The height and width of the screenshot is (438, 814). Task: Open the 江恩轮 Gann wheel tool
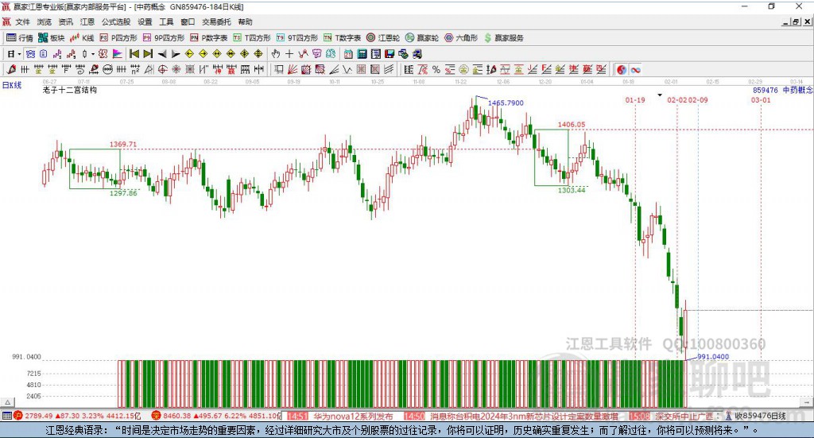tap(382, 37)
